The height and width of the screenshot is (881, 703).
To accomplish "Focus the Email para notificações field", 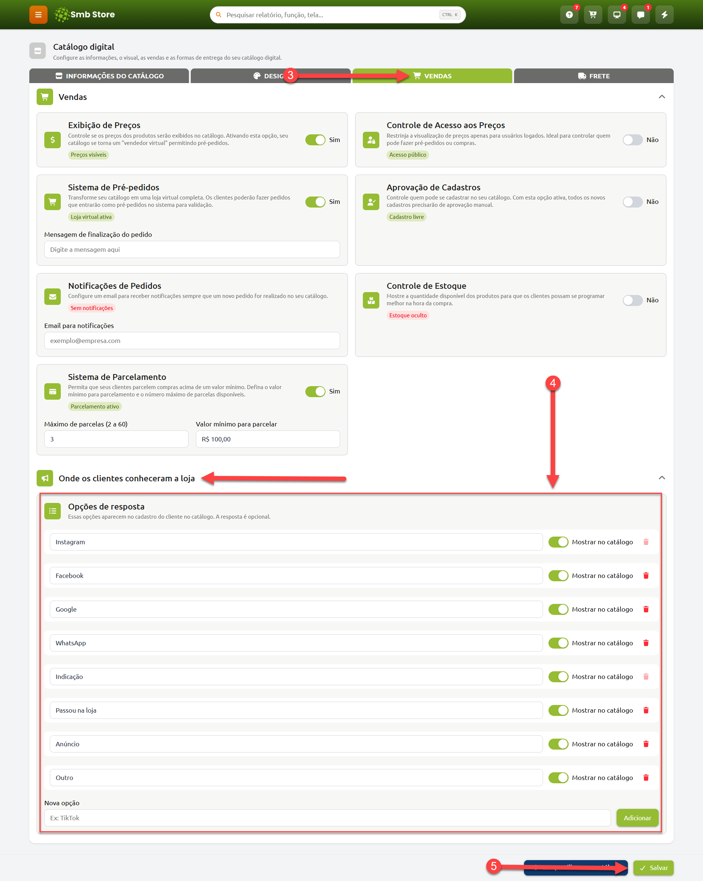I will tap(192, 341).
